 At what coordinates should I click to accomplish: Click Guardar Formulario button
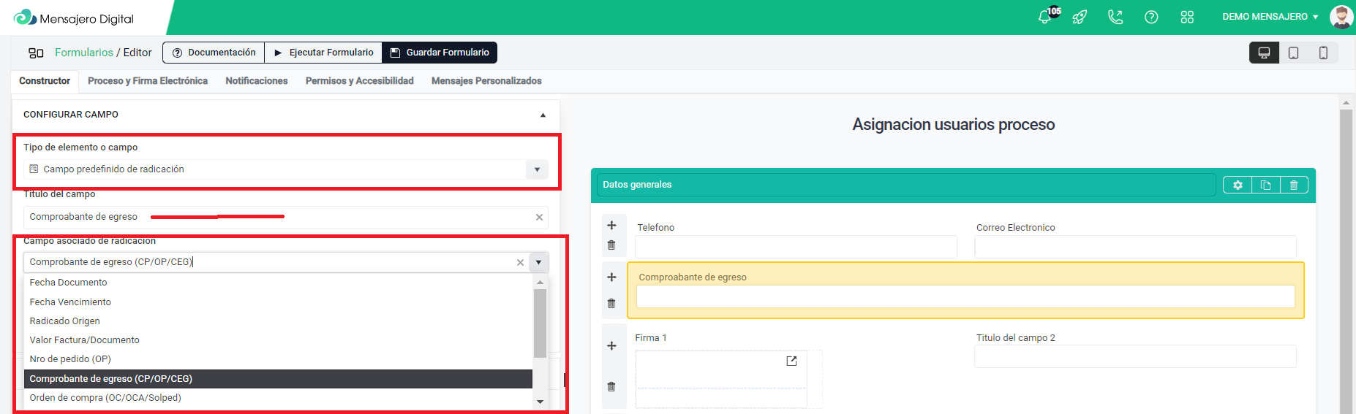440,53
